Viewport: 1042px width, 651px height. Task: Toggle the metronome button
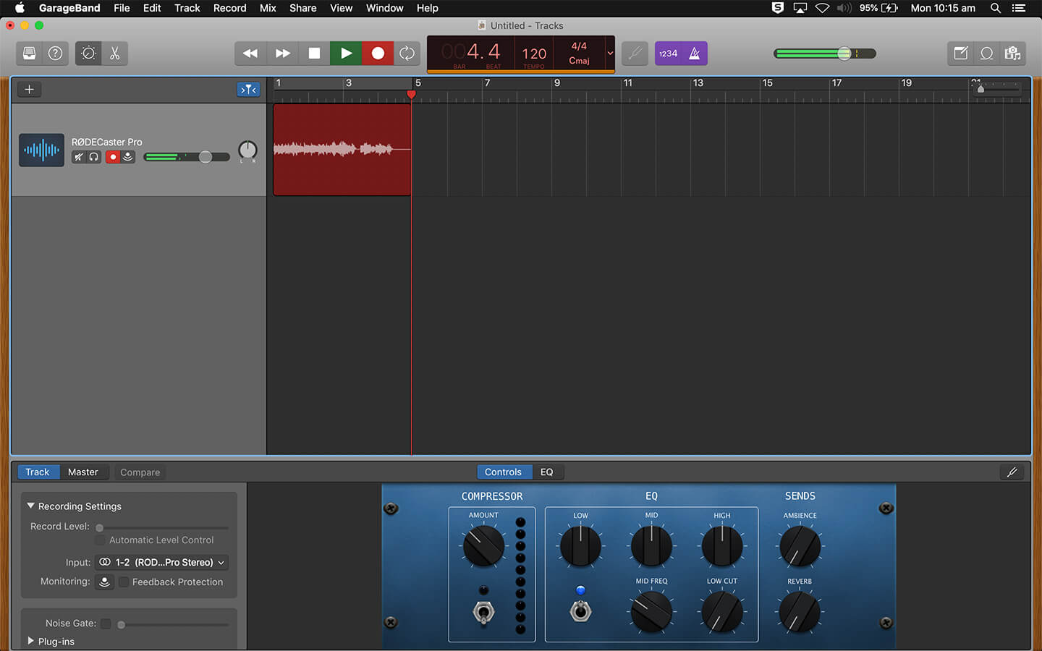click(694, 54)
